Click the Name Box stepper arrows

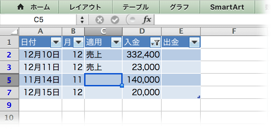coord(82,20)
